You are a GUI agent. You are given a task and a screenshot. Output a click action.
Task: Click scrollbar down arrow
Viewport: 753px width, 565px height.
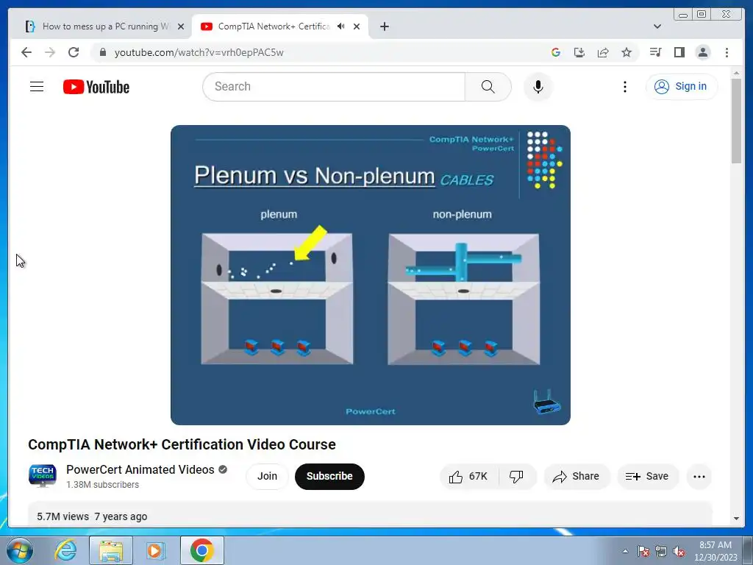pyautogui.click(x=736, y=519)
